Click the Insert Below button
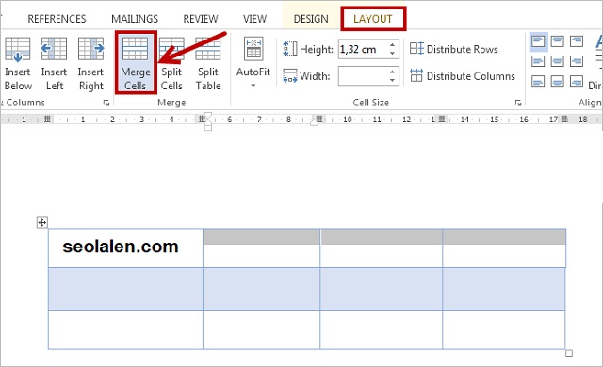The height and width of the screenshot is (367, 603). click(x=18, y=64)
